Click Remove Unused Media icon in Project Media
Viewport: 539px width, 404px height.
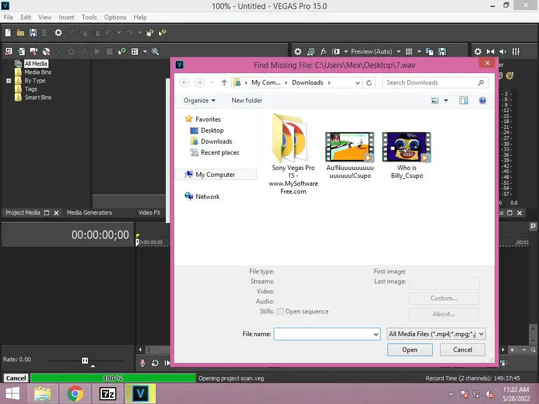click(8, 52)
